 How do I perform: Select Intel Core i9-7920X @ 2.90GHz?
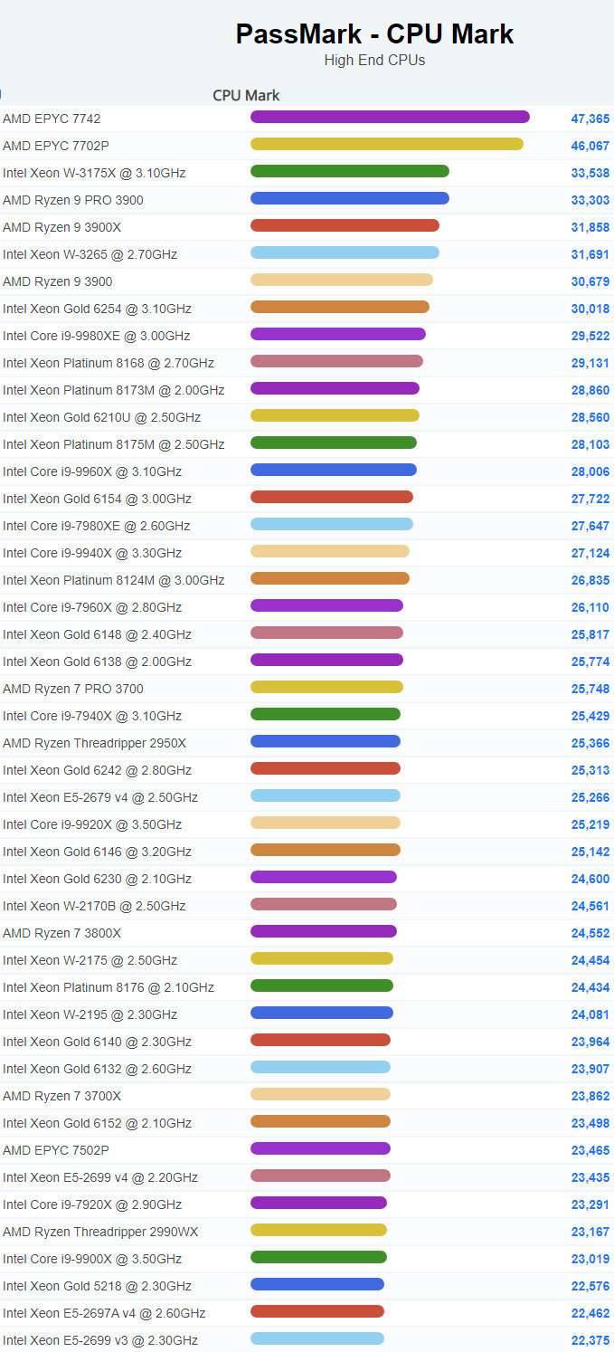(92, 1204)
